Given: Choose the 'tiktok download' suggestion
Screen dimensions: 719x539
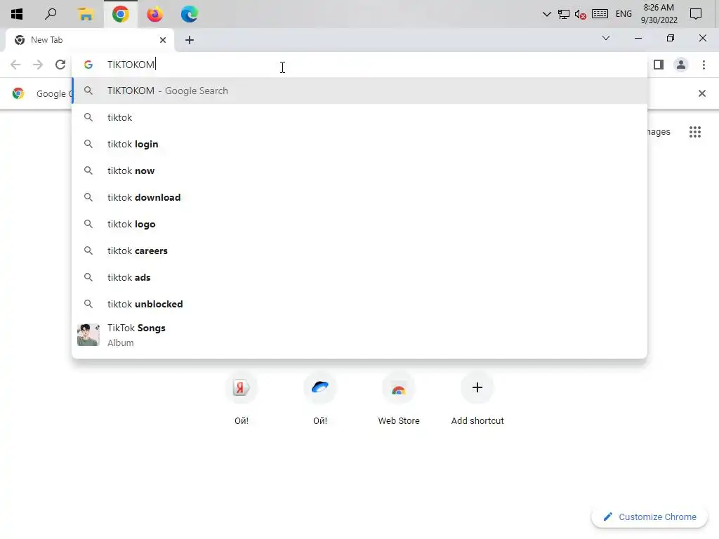Looking at the screenshot, I should coord(359,197).
